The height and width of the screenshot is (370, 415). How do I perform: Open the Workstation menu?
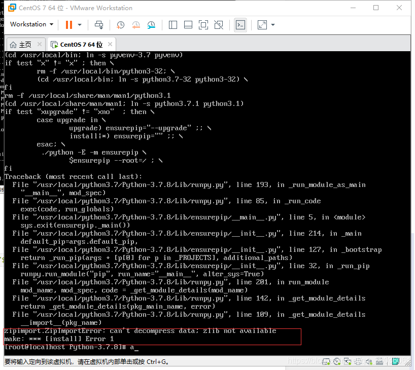[x=31, y=24]
